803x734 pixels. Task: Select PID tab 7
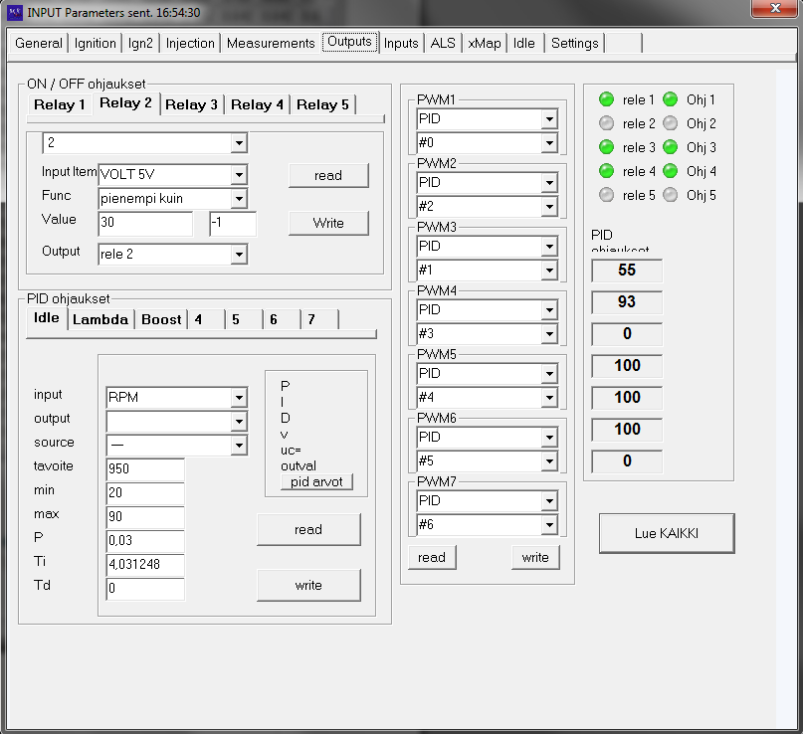pyautogui.click(x=319, y=319)
